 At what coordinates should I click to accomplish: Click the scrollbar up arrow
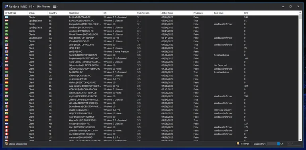click(300, 13)
